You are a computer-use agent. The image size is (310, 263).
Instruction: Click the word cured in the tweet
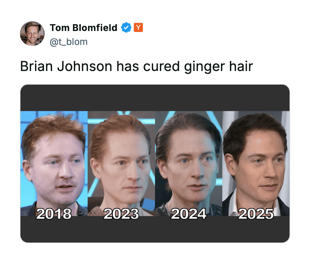(x=161, y=66)
